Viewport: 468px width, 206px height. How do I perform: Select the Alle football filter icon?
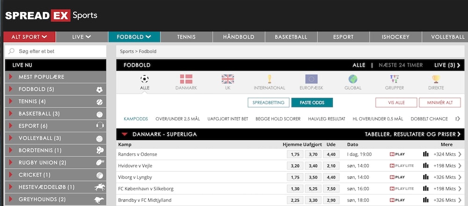145,79
